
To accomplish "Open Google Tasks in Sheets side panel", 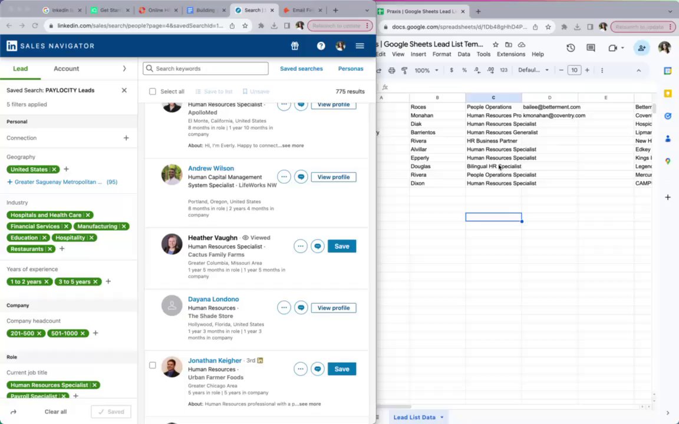I will coord(668,116).
